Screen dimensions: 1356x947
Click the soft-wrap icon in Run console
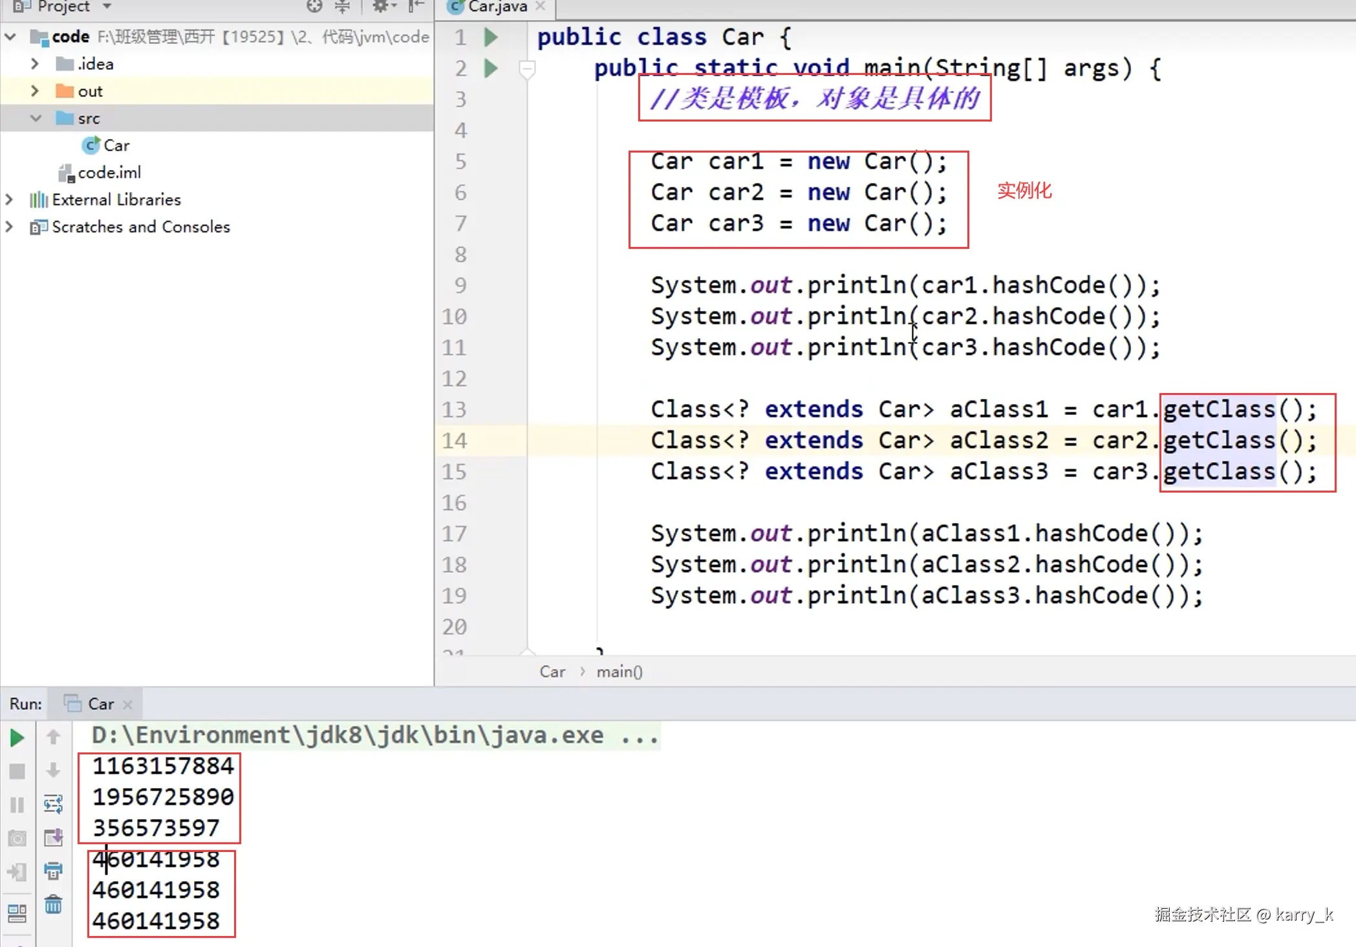(53, 804)
